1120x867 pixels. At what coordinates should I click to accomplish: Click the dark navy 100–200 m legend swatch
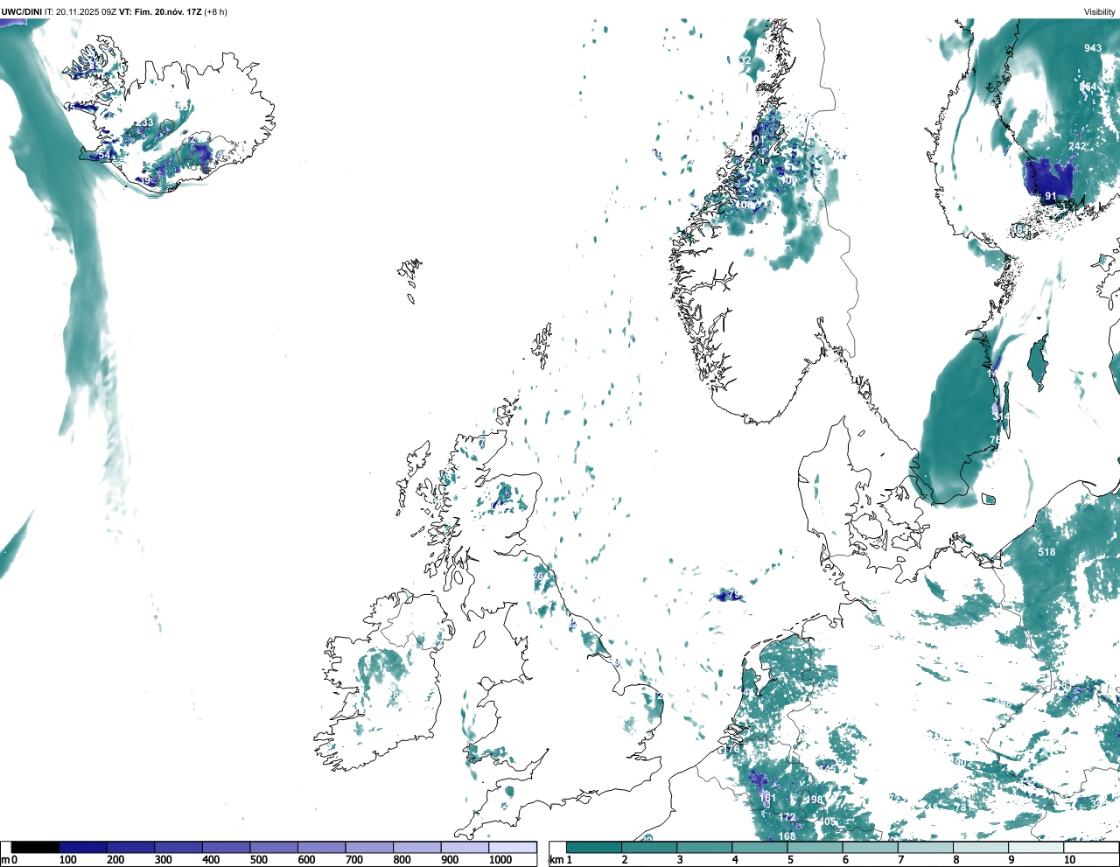[83, 848]
